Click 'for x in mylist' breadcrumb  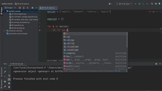pyautogui.click(x=52, y=61)
